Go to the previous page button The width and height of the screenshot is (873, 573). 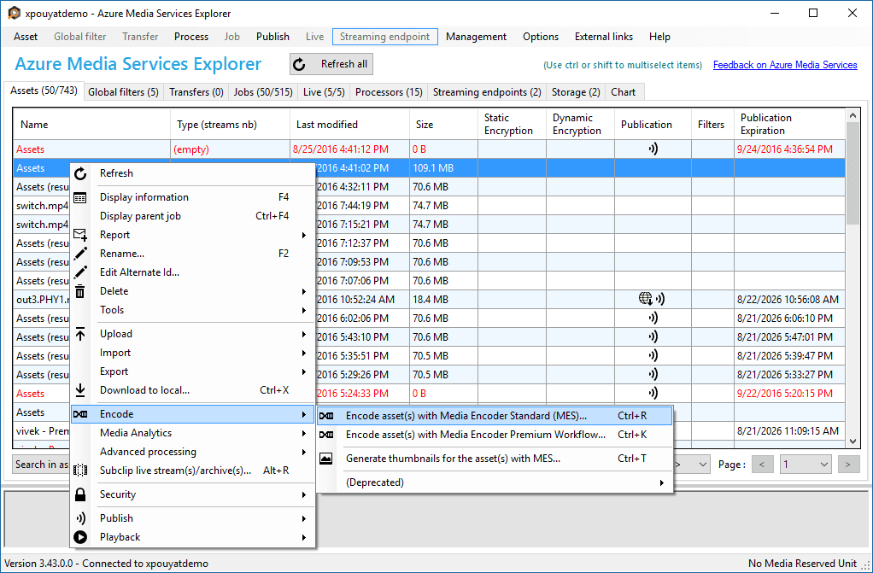pyautogui.click(x=763, y=465)
